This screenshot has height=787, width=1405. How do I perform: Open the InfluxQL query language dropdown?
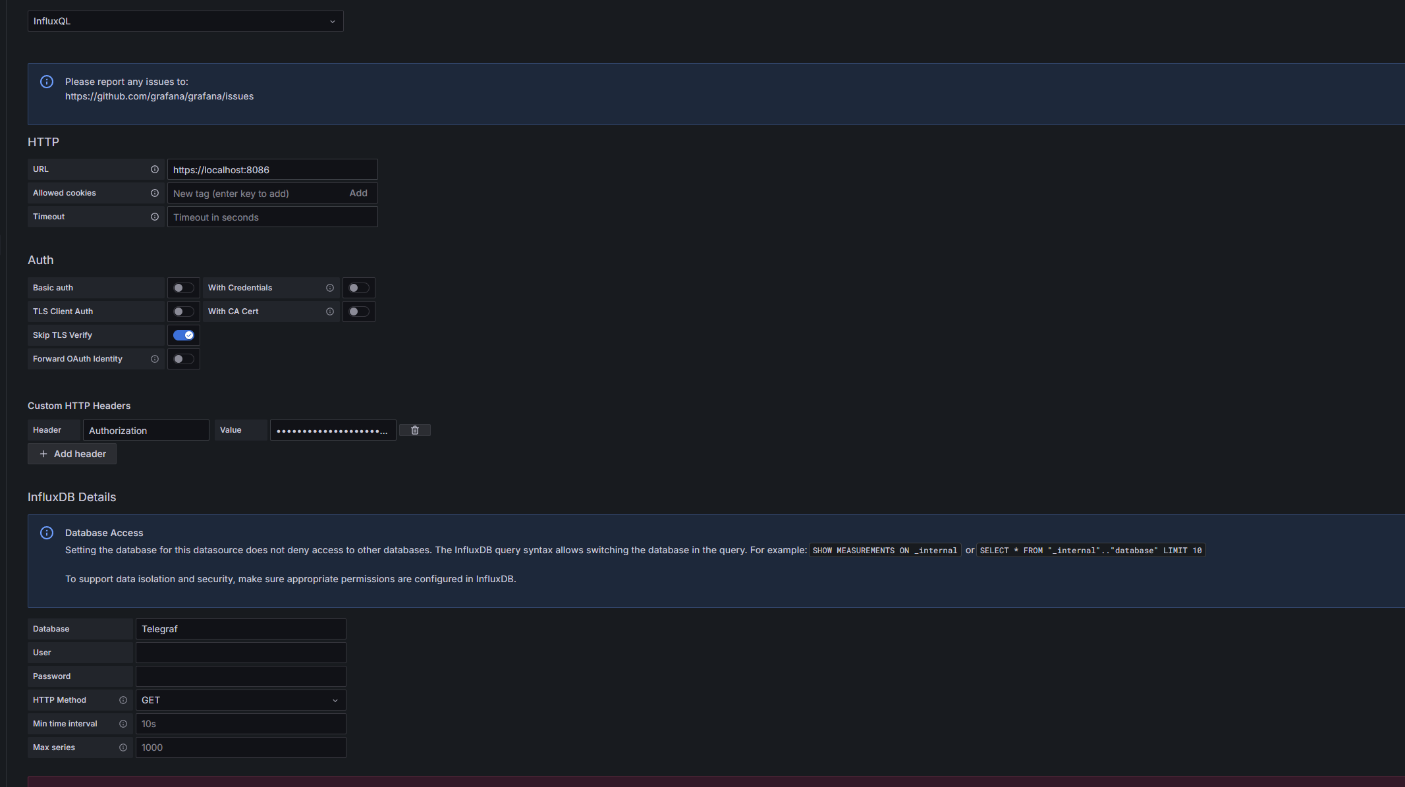point(185,21)
